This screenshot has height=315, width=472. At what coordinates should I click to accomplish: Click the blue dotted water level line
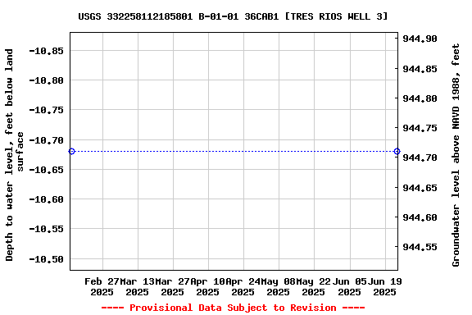click(234, 151)
